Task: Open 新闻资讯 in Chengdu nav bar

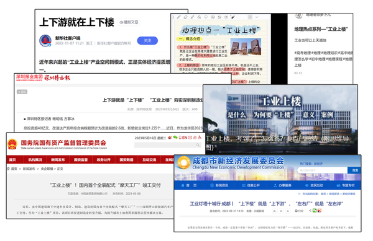Action: 219,185
